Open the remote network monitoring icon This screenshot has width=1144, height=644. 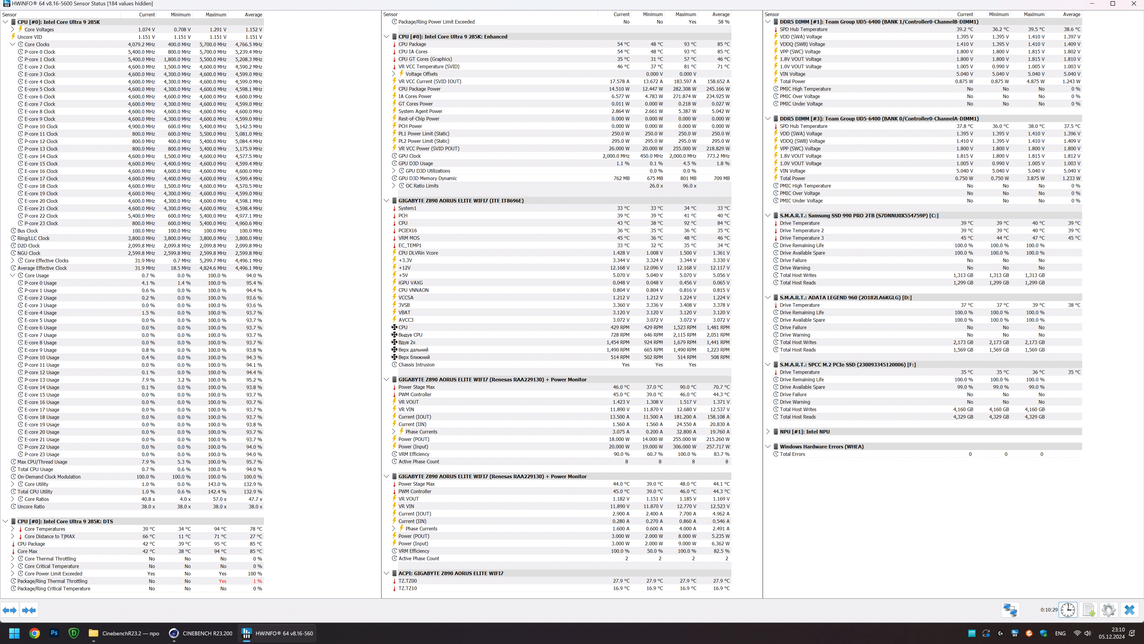tap(1010, 610)
